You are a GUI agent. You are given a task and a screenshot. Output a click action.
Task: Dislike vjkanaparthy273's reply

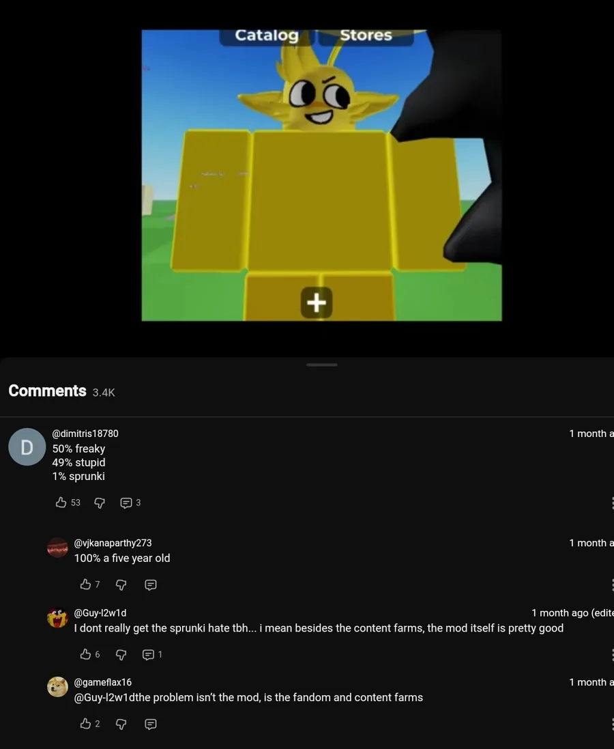(x=121, y=584)
